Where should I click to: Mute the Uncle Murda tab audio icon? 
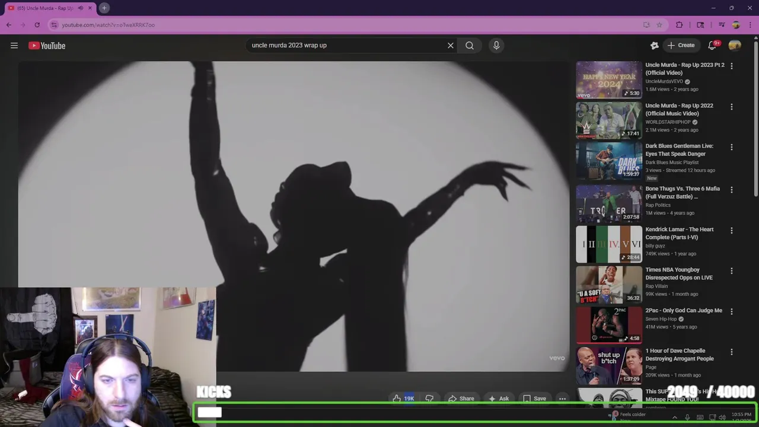[x=81, y=8]
